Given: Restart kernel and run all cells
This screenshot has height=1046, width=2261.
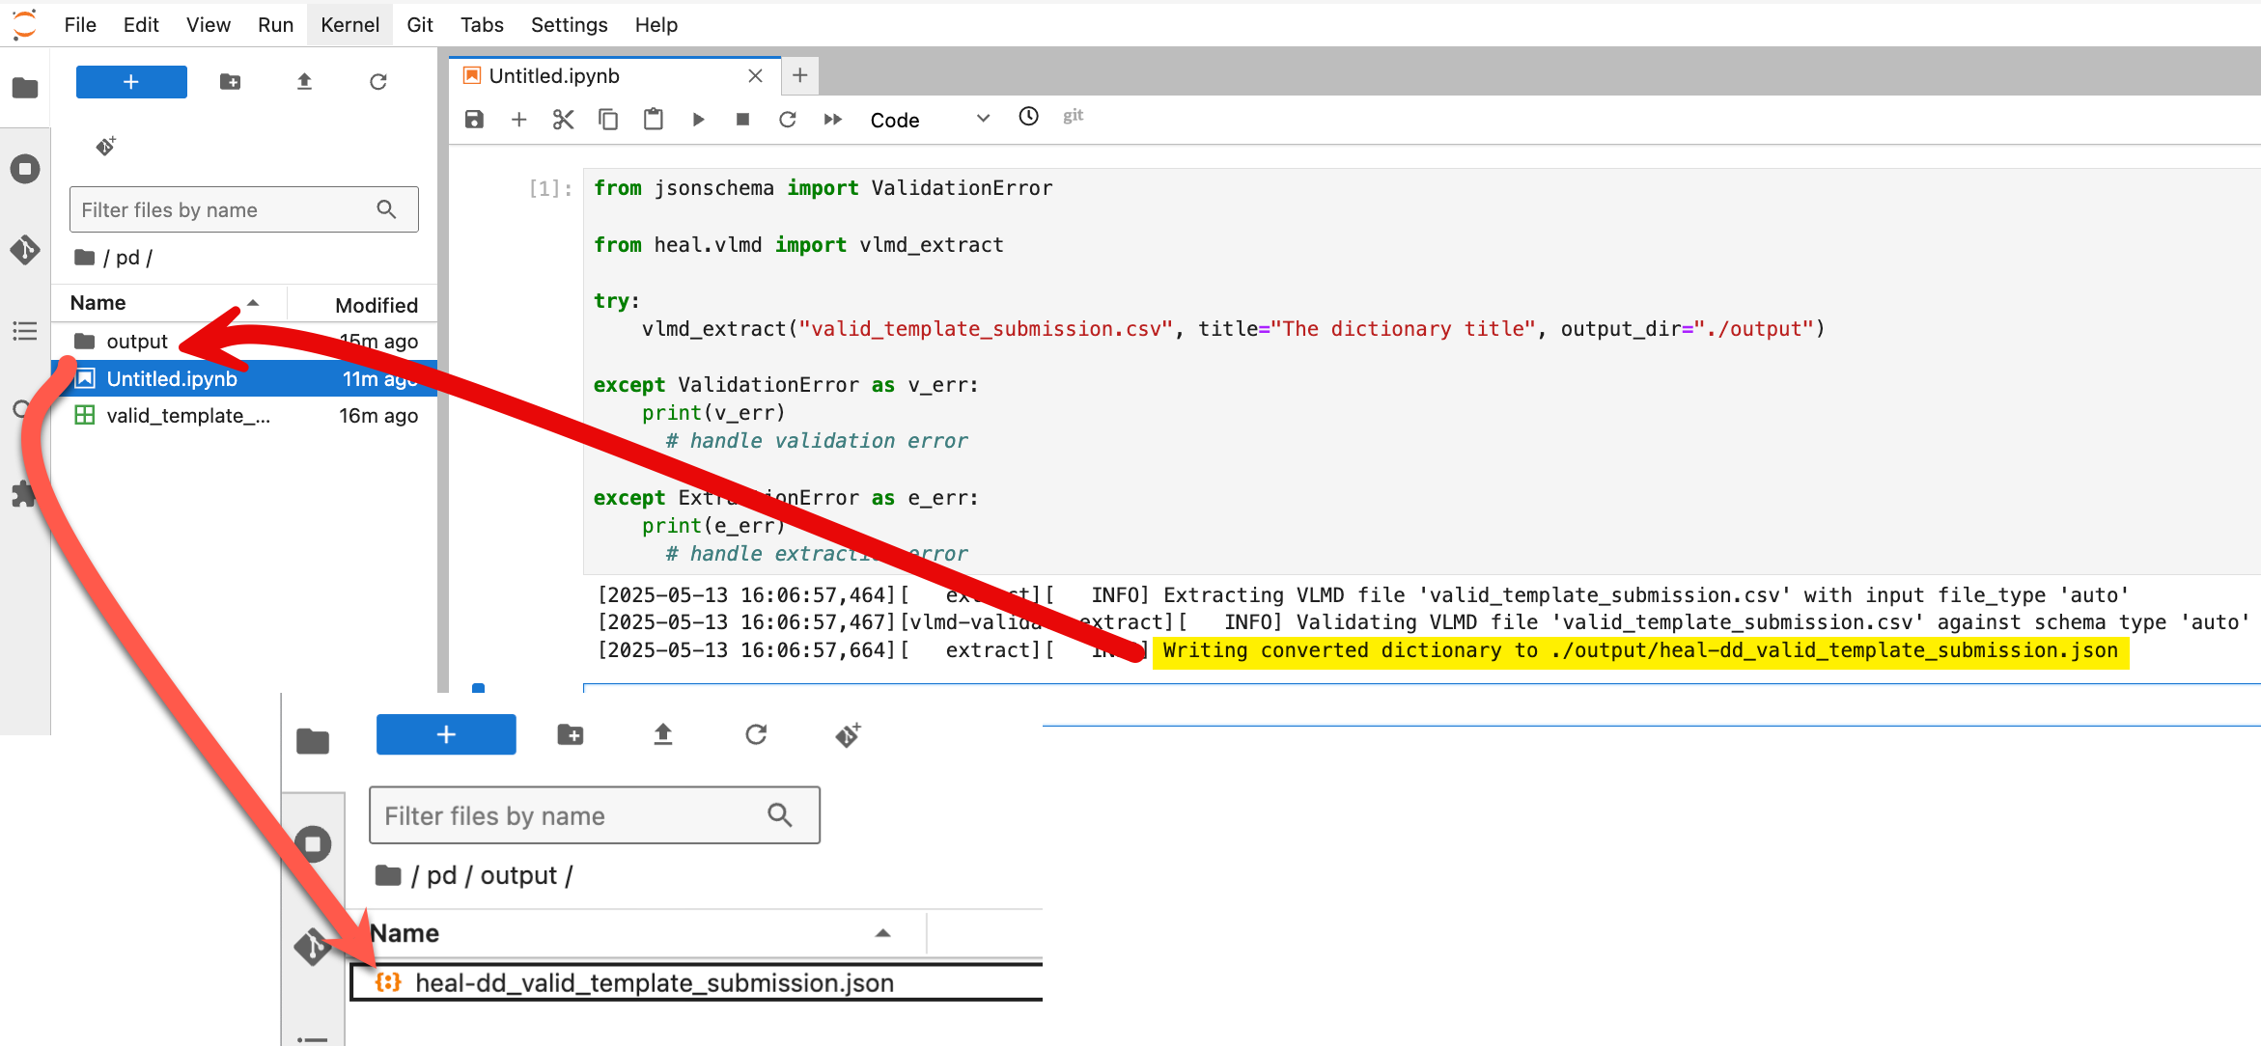Looking at the screenshot, I should click(x=832, y=120).
